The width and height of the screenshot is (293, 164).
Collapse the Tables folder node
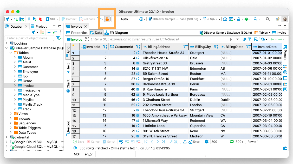11,53
